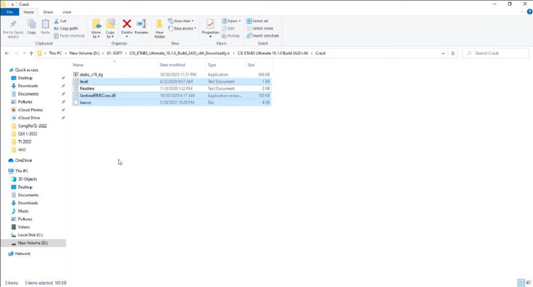Image resolution: width=533 pixels, height=287 pixels.
Task: Click New Volume (D:) breadcrumb
Action: [84, 54]
